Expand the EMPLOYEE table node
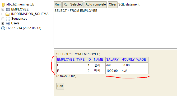This screenshot has width=177, height=96. click(x=3, y=9)
